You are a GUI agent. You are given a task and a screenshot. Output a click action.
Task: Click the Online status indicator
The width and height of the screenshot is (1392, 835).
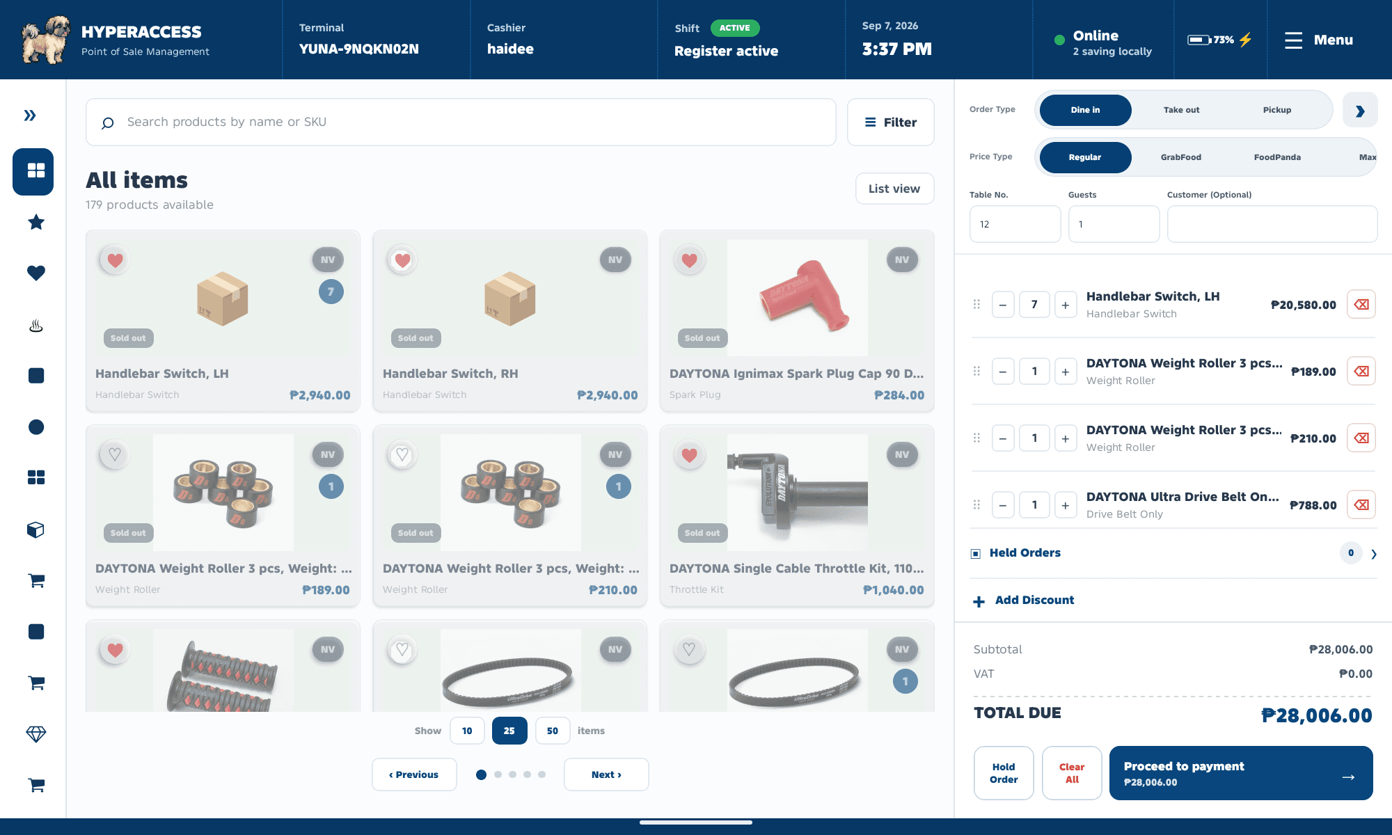[x=1103, y=42]
